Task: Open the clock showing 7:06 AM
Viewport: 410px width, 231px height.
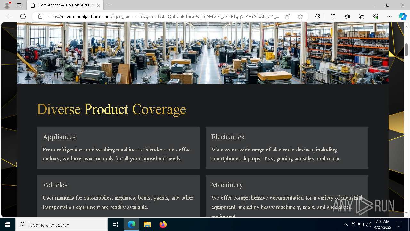Action: point(382,225)
